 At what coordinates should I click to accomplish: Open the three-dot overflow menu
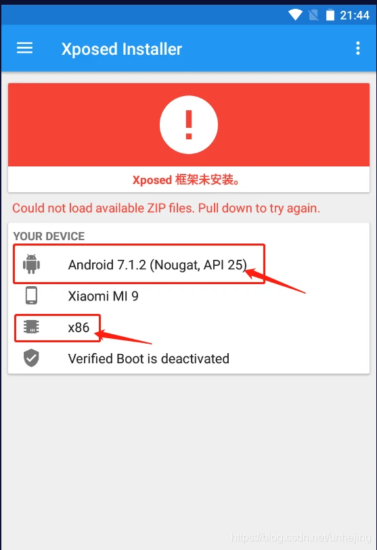coord(357,48)
